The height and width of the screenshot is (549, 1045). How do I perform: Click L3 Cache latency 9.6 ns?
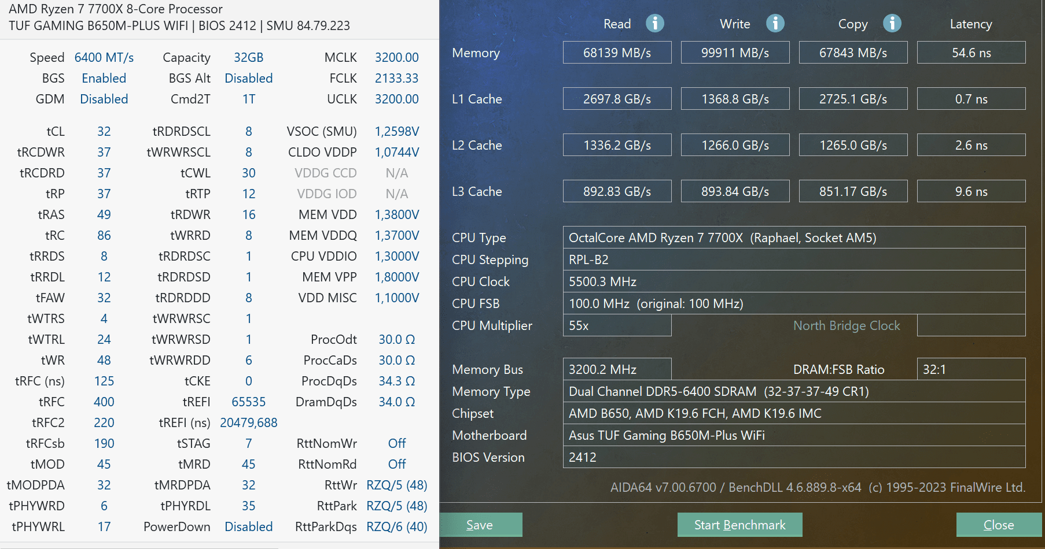tap(971, 191)
